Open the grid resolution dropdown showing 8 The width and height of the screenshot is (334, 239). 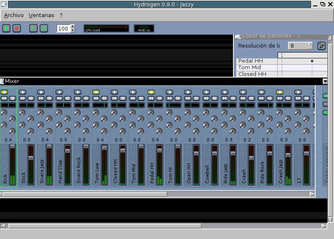pyautogui.click(x=300, y=46)
